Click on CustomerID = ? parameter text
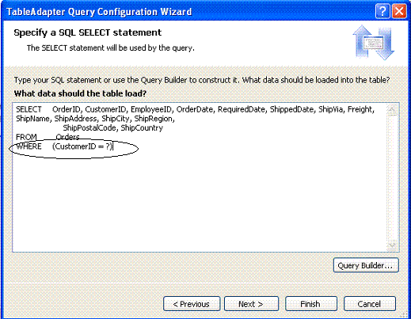Screen dimensions: 411x319 coord(82,146)
